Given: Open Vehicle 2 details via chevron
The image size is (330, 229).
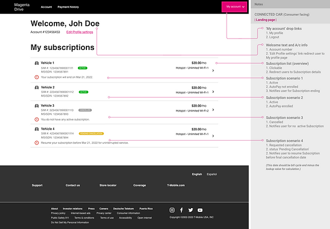Looking at the screenshot, I should click(213, 92).
